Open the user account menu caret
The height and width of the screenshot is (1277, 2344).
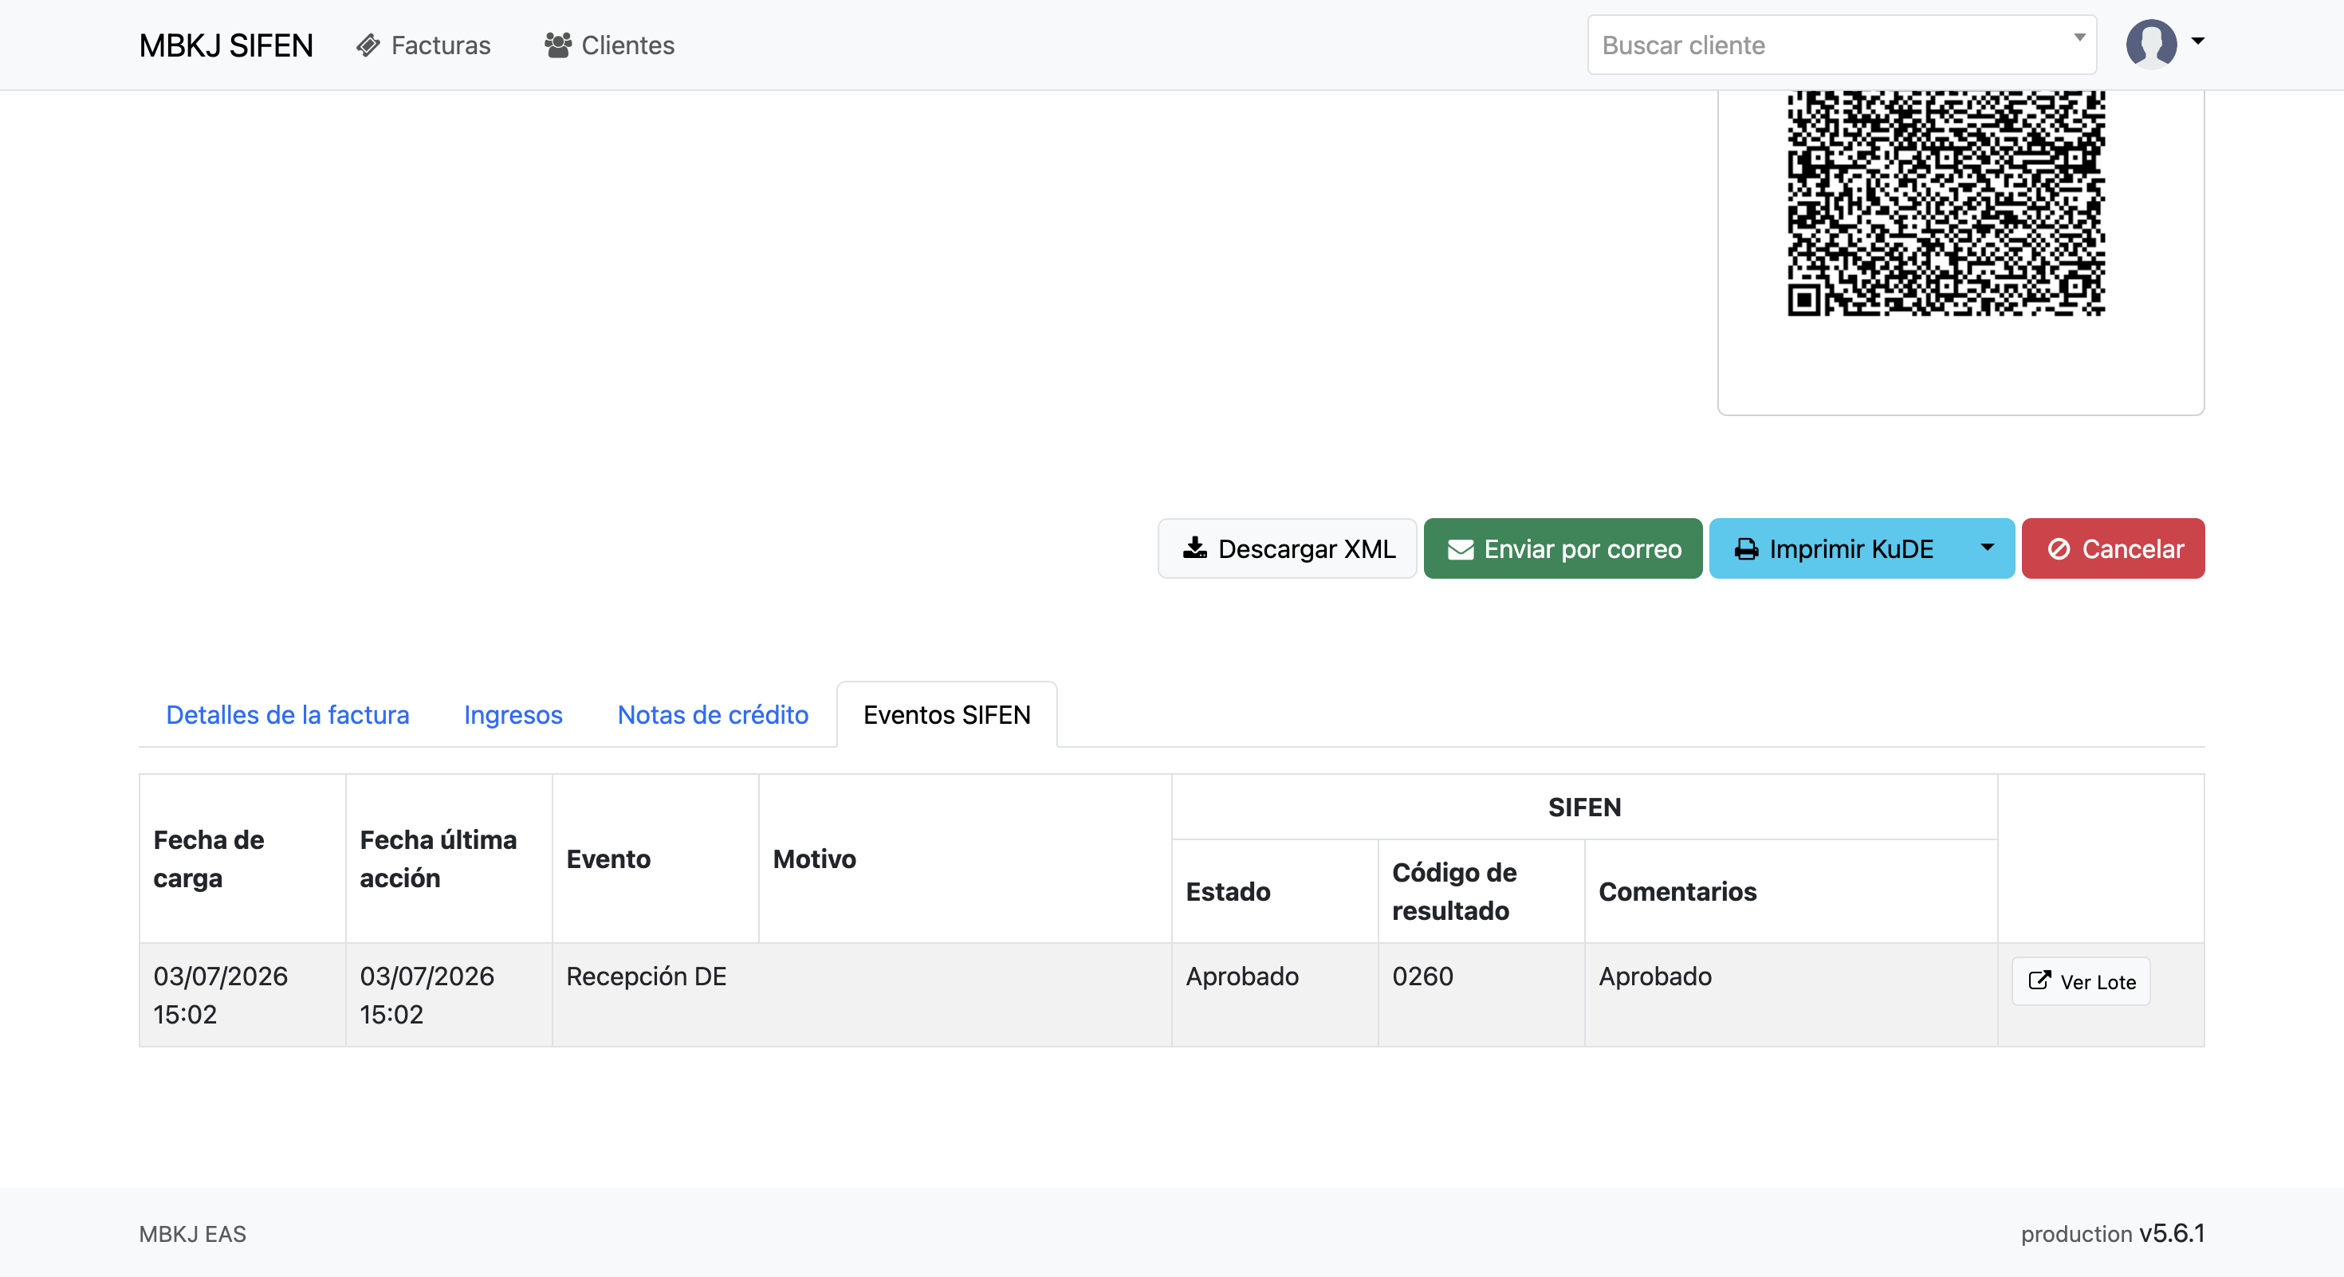click(x=2197, y=41)
